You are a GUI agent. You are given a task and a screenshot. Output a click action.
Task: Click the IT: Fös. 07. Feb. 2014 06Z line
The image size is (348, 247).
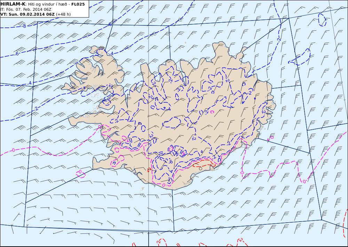(26, 9)
